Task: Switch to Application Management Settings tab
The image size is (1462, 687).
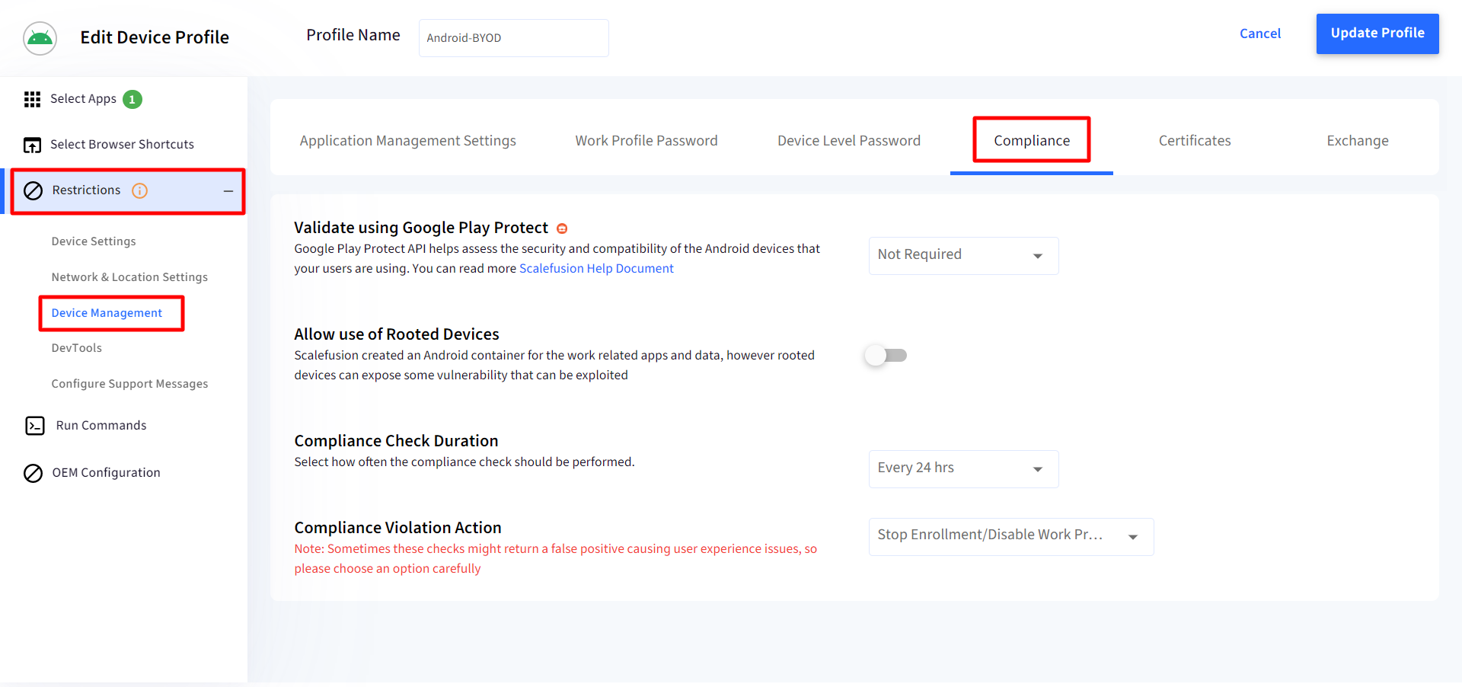Action: (x=407, y=141)
